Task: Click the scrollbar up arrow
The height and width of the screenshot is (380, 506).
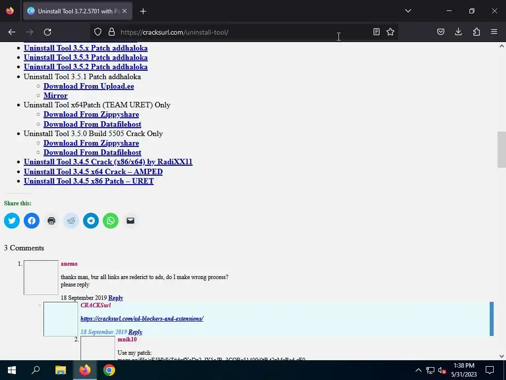Action: click(x=502, y=46)
